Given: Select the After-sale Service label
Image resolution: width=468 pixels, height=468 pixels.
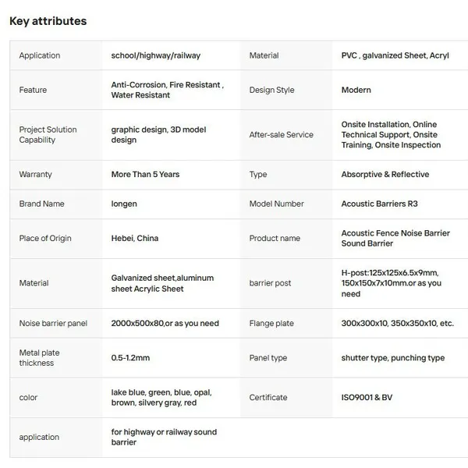Looking at the screenshot, I should pos(281,135).
